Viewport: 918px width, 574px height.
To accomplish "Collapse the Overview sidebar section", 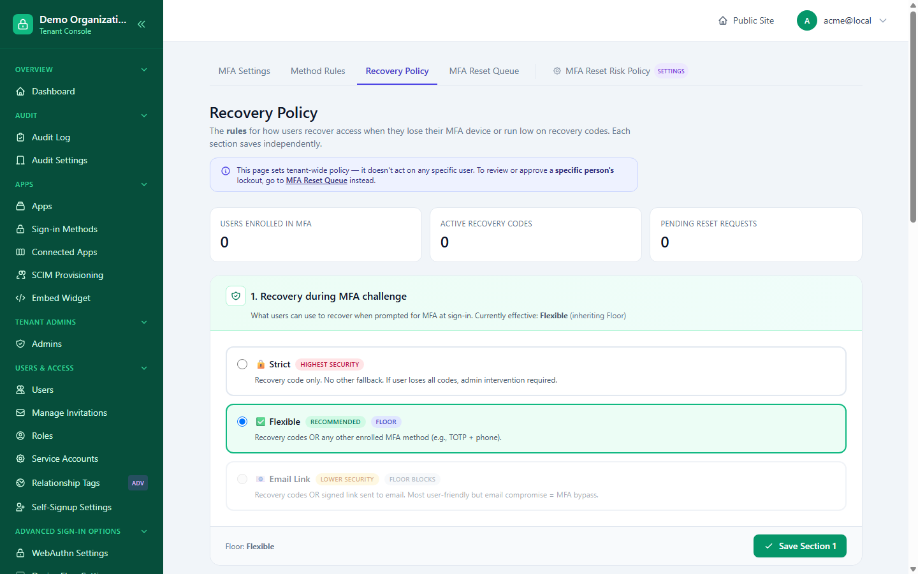I will (x=144, y=70).
